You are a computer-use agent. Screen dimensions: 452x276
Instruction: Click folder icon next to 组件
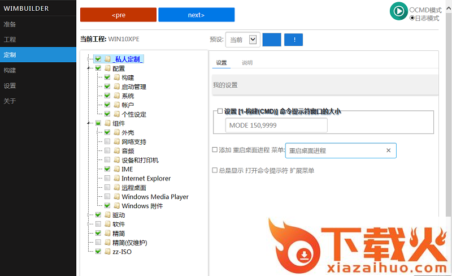point(107,123)
